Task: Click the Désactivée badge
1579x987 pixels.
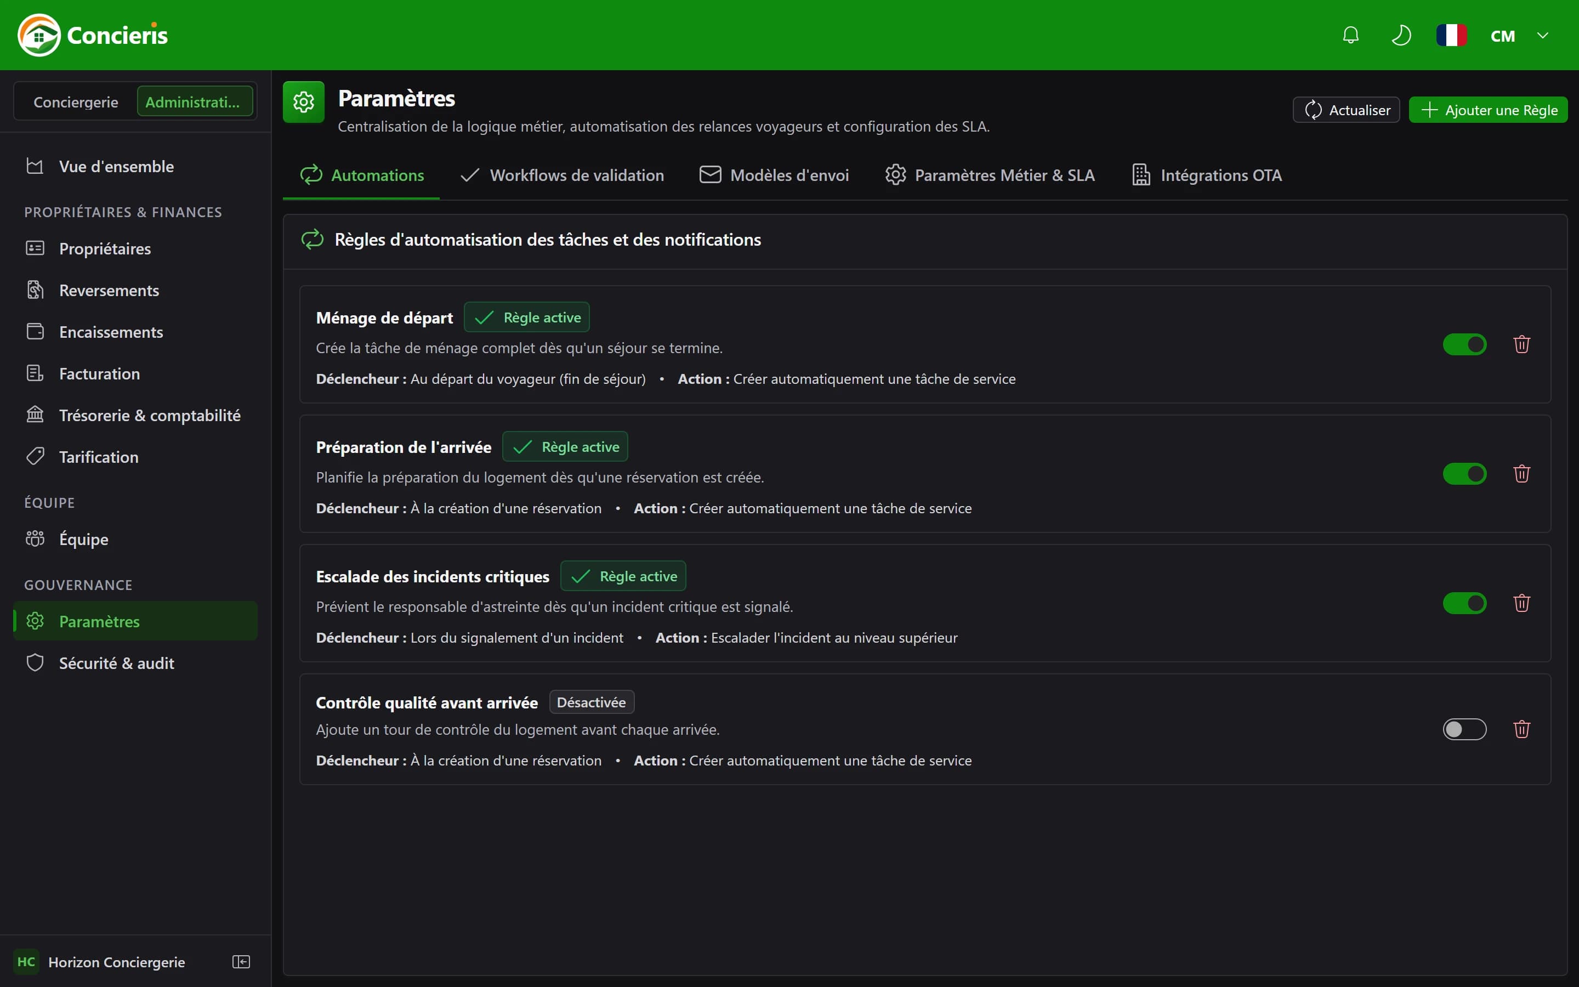Action: pos(591,702)
